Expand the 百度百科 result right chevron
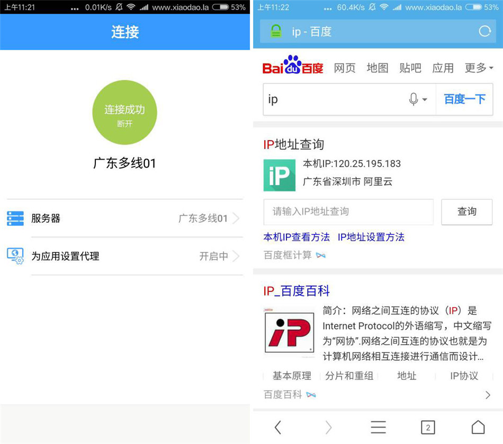Viewport: 503px width, 444px height. coord(488,395)
